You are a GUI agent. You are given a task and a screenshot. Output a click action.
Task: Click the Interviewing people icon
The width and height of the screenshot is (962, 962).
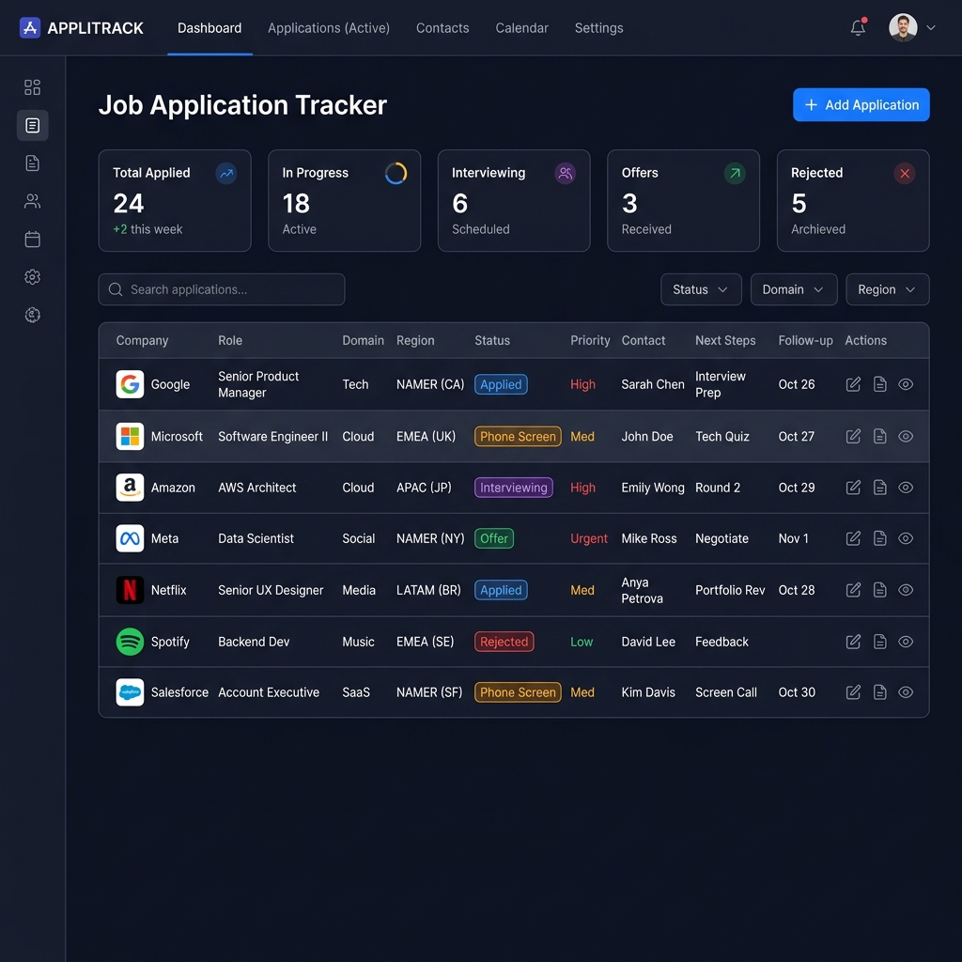(x=565, y=174)
